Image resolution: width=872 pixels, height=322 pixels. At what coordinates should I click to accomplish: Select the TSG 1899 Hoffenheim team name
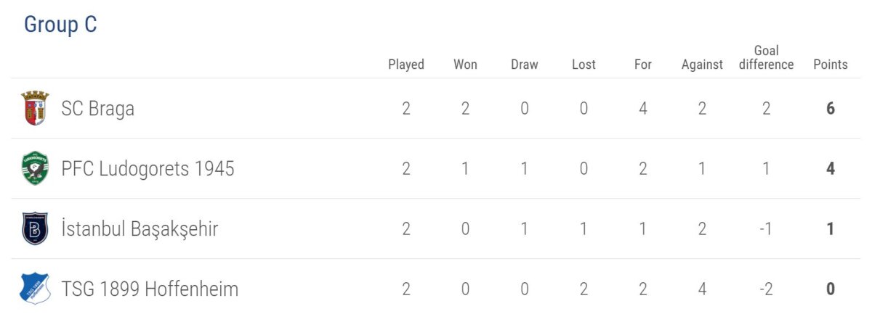point(150,289)
